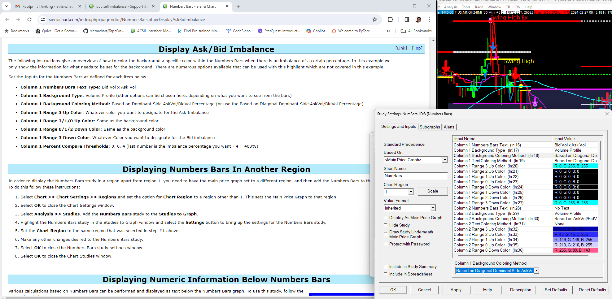Open the Value Format dropdown
Screen dimensions: 612x299
pyautogui.click(x=433, y=208)
